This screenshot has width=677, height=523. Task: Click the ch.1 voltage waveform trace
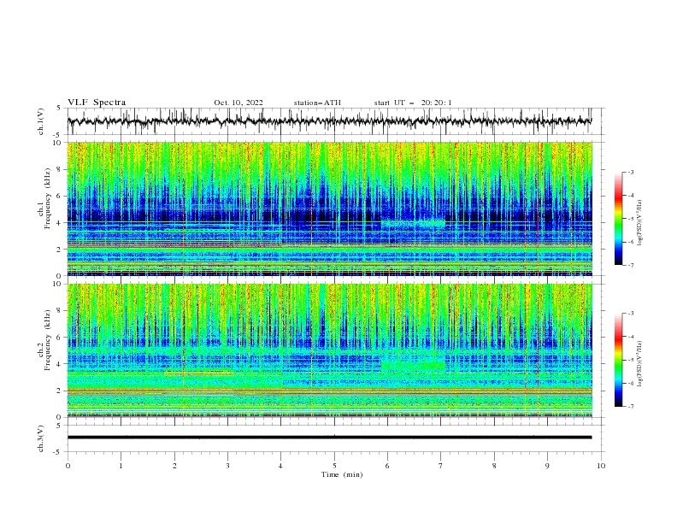click(x=329, y=121)
